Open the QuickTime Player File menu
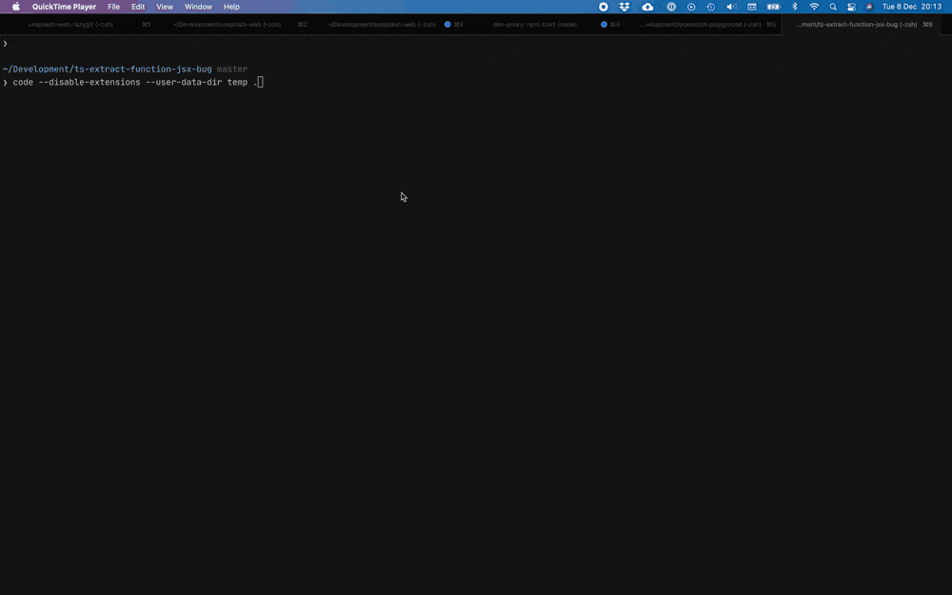 [113, 7]
